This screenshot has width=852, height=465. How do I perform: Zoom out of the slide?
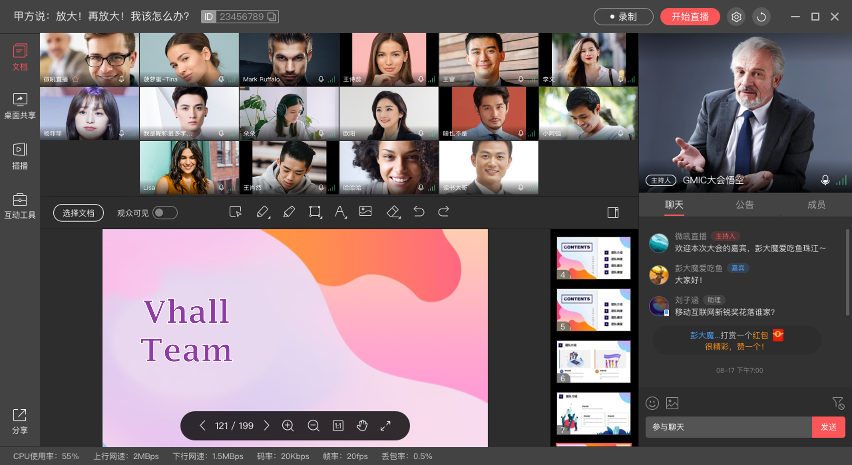[x=314, y=425]
